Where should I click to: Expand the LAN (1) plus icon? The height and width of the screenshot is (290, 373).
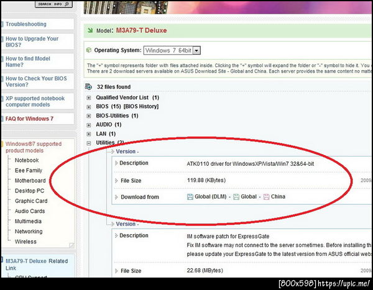[89, 134]
